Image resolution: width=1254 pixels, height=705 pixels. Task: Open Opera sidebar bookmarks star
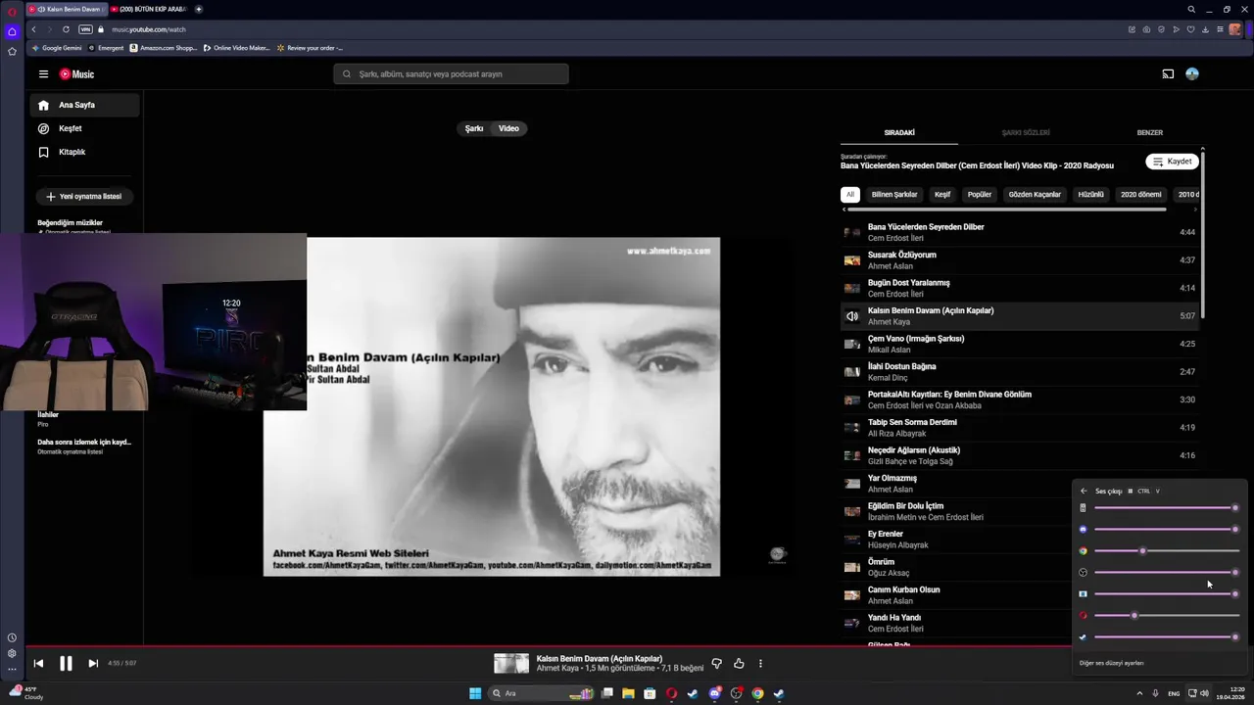point(12,51)
